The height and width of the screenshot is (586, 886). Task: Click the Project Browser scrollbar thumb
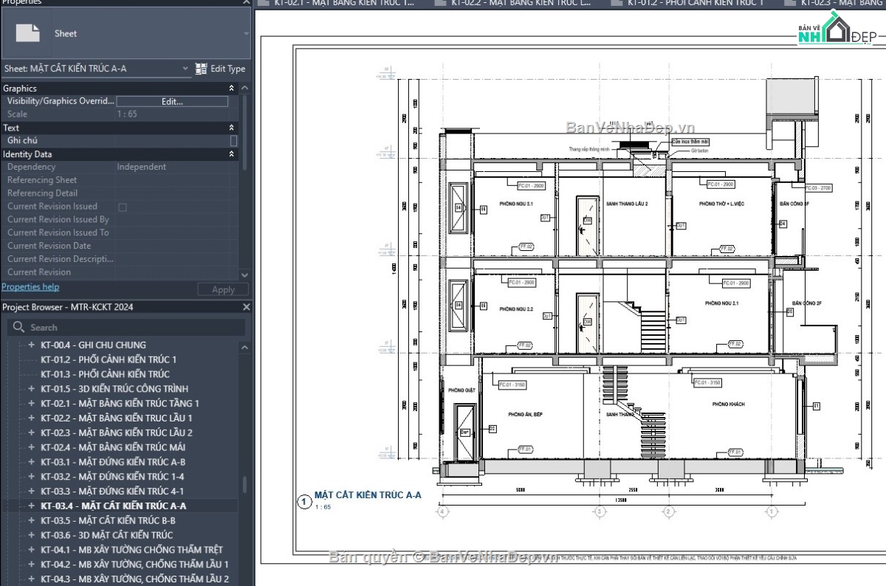245,484
